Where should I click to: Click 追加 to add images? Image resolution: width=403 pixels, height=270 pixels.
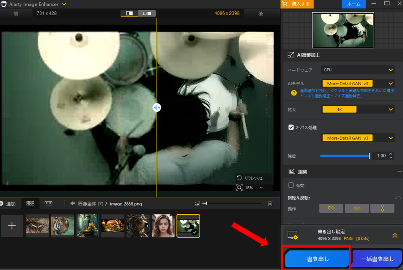(x=8, y=204)
